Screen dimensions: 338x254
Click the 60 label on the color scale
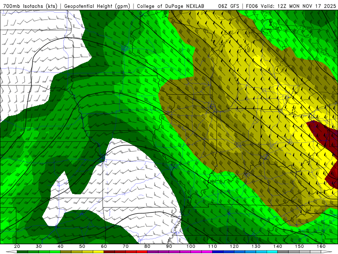coord(104,246)
